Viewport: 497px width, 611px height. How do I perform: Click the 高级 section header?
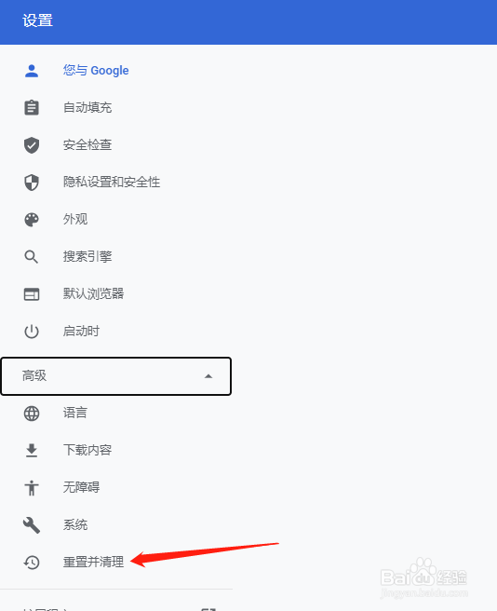[116, 376]
